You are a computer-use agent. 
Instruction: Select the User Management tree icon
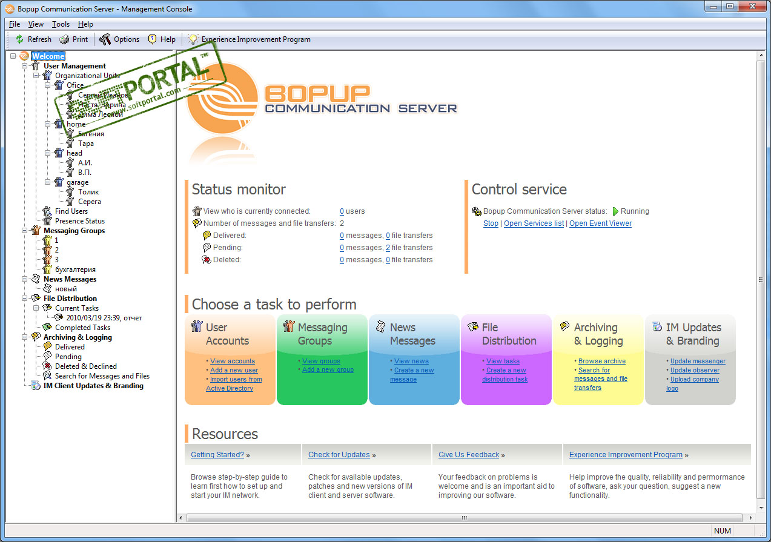click(x=36, y=66)
